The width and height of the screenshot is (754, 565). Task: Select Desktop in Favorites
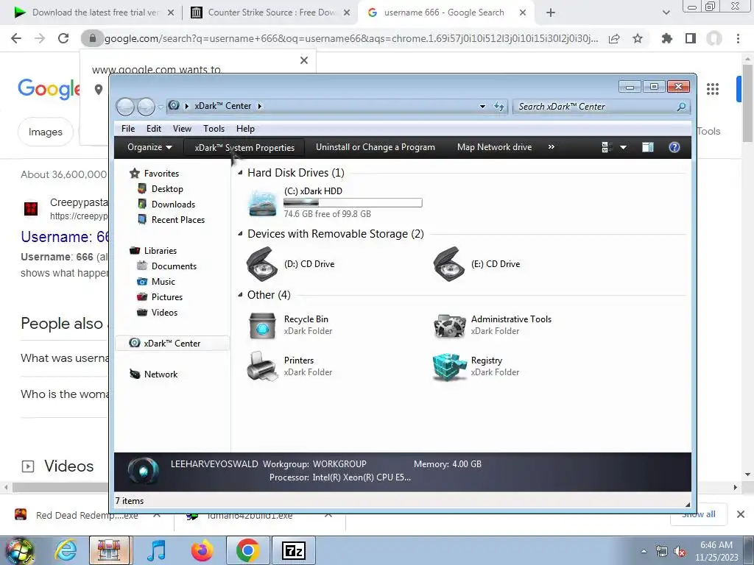pyautogui.click(x=167, y=189)
